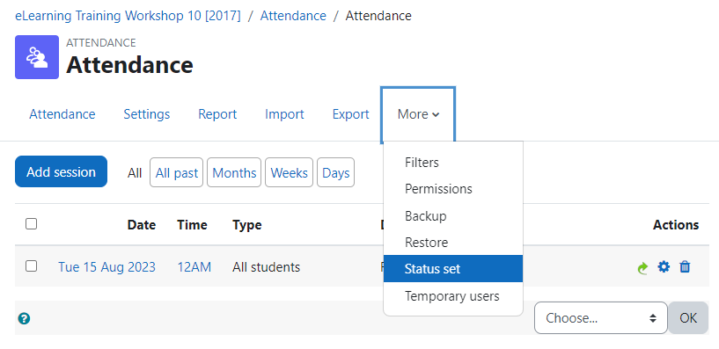Click the OK button
This screenshot has height=349, width=719.
[x=688, y=318]
